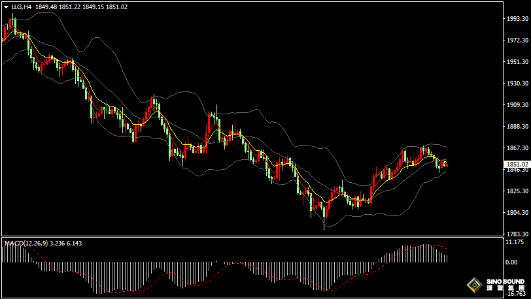Click price scale label 1930.30

518,83
